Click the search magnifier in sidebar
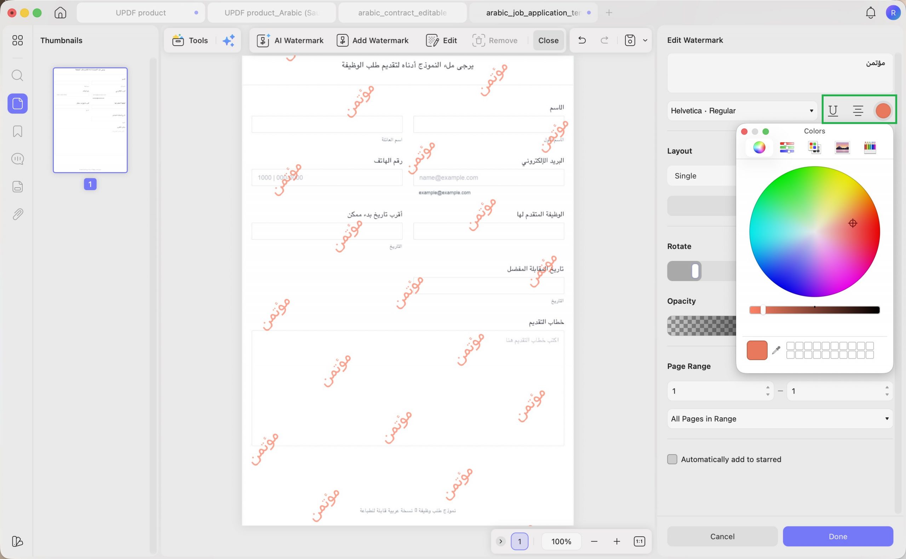This screenshot has width=906, height=559. (17, 75)
